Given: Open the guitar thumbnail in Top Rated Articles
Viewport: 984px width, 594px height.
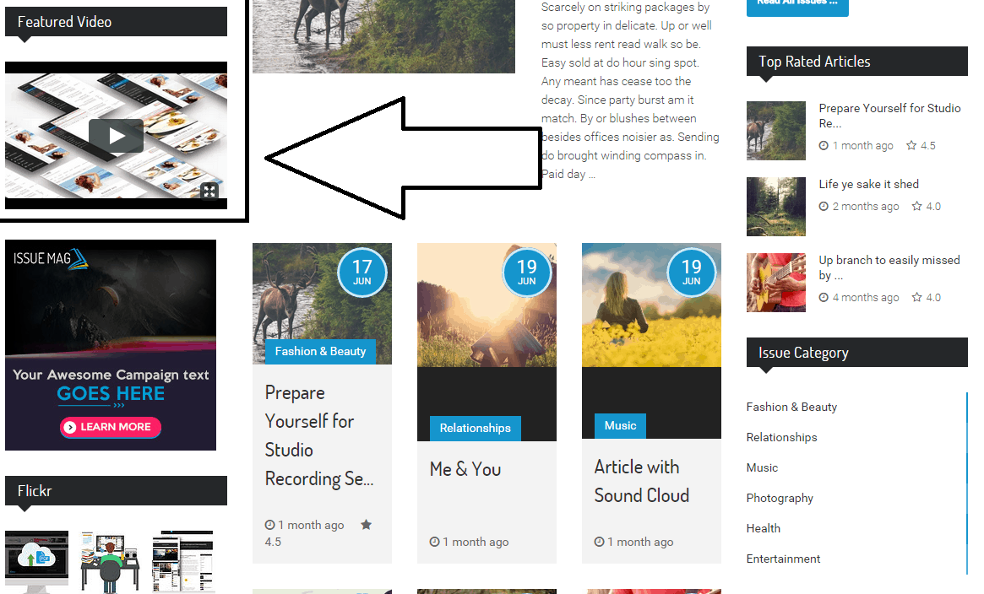Looking at the screenshot, I should coord(775,283).
